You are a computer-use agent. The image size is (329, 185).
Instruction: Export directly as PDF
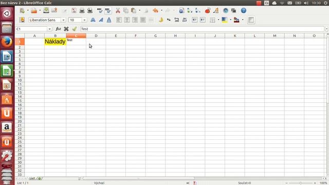coord(74,10)
